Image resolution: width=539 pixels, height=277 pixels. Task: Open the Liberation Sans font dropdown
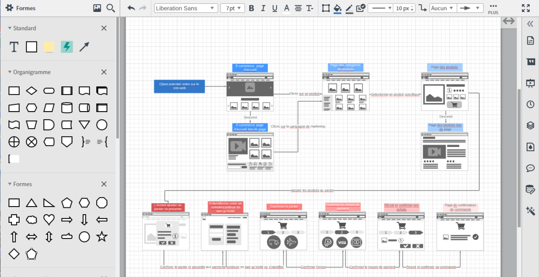[186, 8]
